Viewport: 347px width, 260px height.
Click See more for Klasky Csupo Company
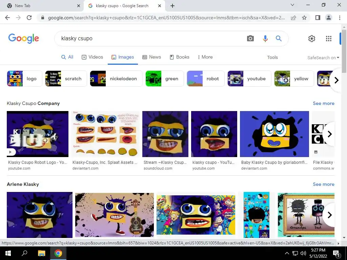click(324, 103)
